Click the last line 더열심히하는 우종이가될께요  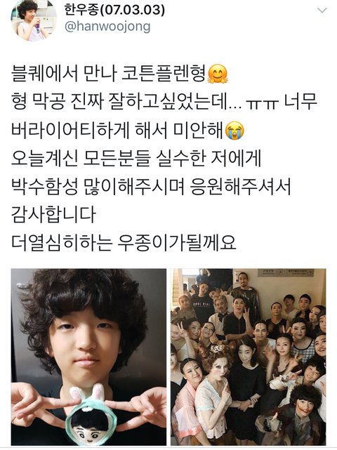[124, 242]
